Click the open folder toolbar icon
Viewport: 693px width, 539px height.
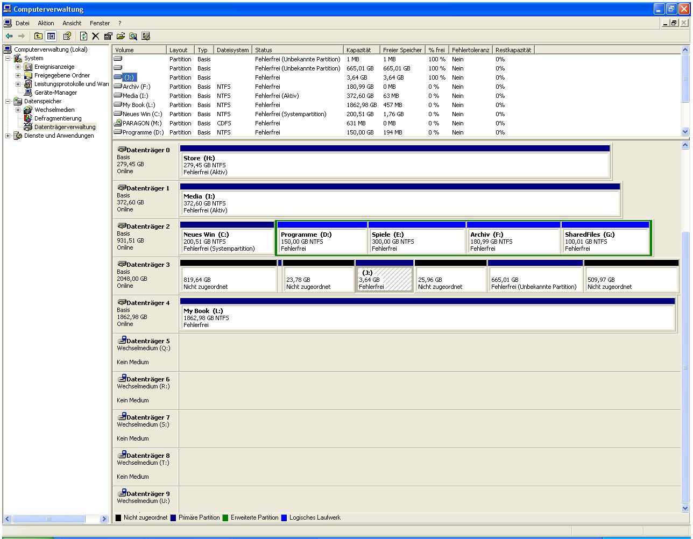(121, 36)
